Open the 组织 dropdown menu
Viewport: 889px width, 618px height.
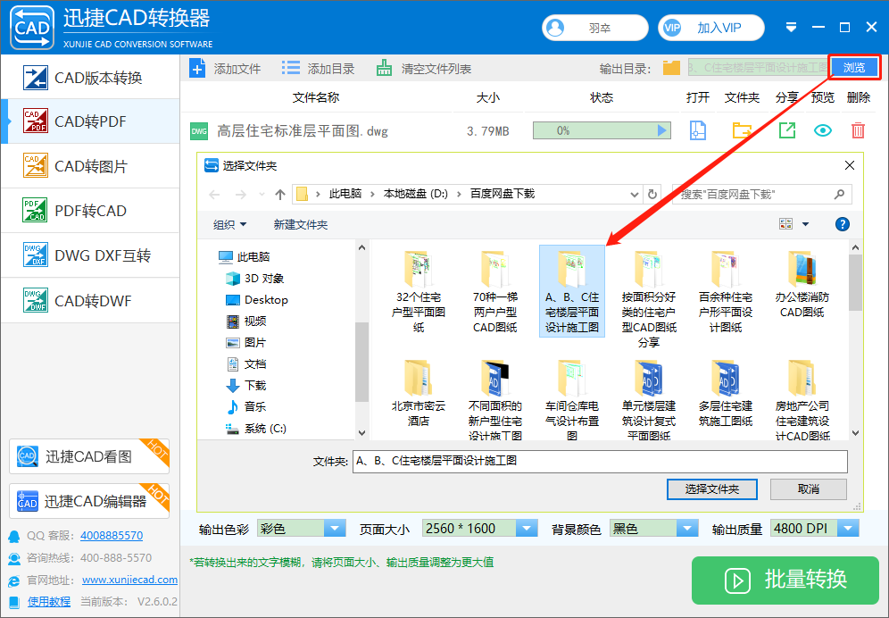tap(229, 225)
